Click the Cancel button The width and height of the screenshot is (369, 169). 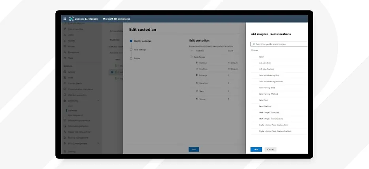270,150
